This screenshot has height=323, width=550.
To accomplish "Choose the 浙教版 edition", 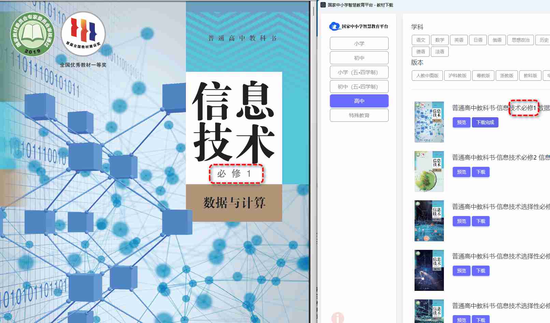I will click(x=506, y=76).
